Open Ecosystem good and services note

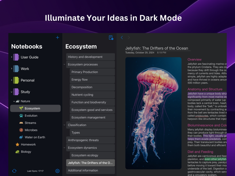92,110
